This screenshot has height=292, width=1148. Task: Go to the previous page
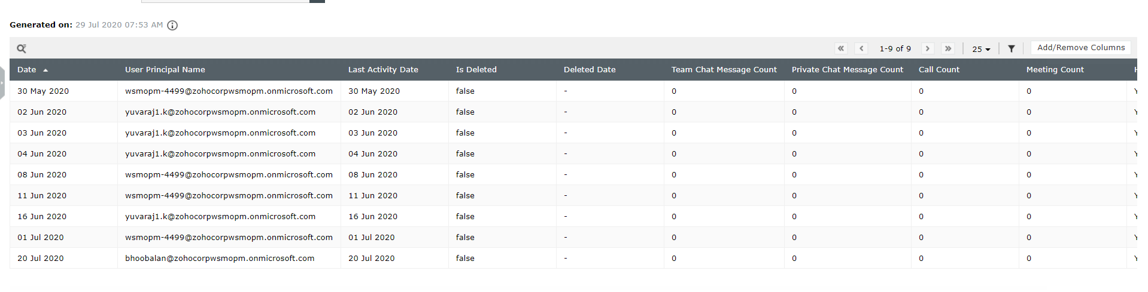[x=861, y=48]
